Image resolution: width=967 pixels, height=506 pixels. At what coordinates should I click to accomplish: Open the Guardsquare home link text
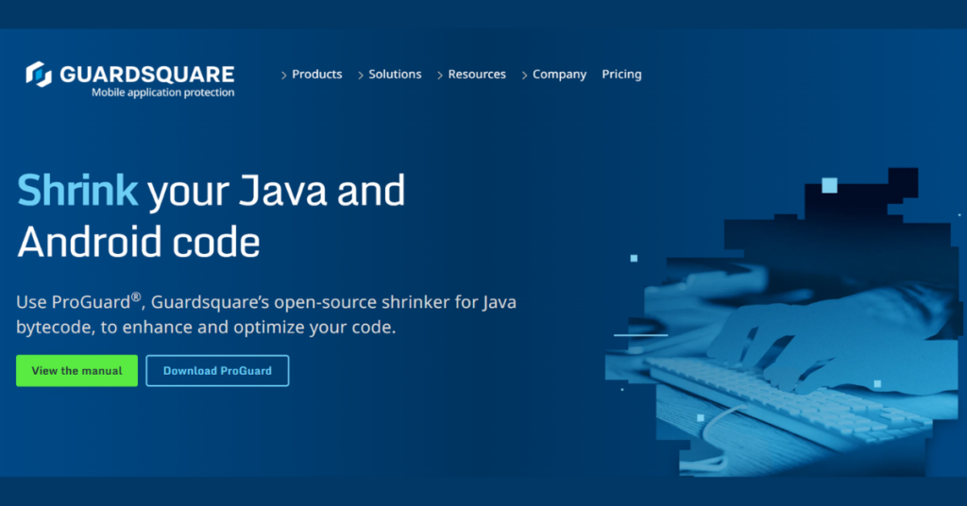[x=146, y=74]
